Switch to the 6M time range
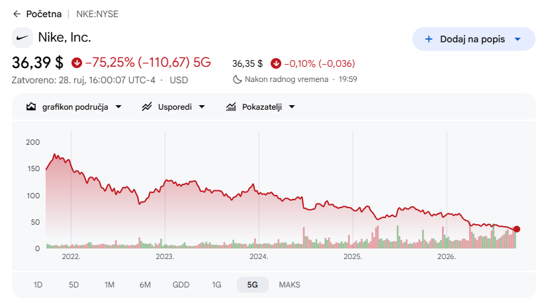The width and height of the screenshot is (548, 302). (x=145, y=285)
